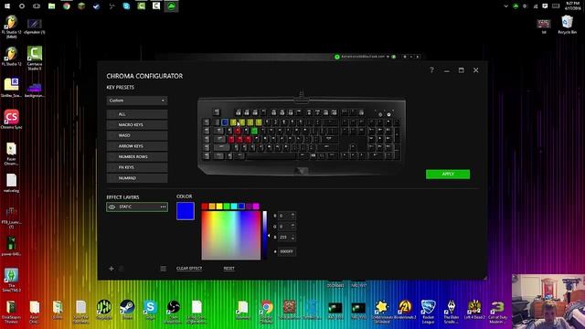Increase R value with stepper arrow
585x329 pixels.
click(x=292, y=214)
